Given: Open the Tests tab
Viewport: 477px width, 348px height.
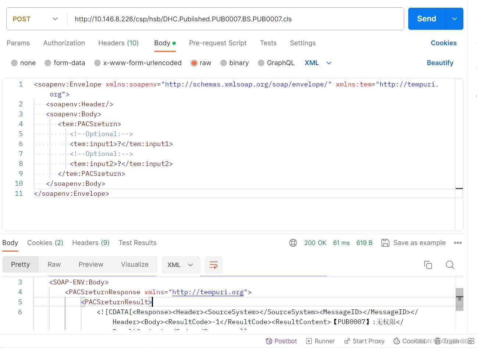Looking at the screenshot, I should [268, 43].
